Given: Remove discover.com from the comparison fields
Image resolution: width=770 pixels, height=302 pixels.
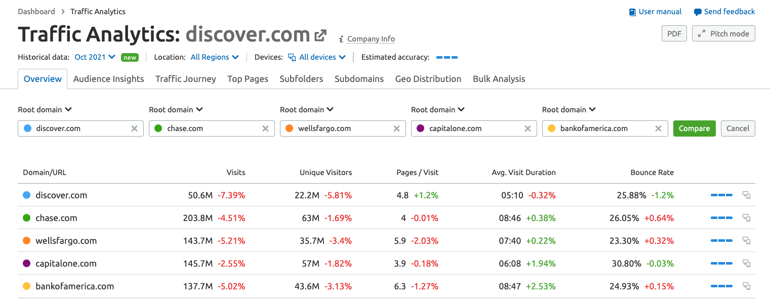Looking at the screenshot, I should point(134,128).
